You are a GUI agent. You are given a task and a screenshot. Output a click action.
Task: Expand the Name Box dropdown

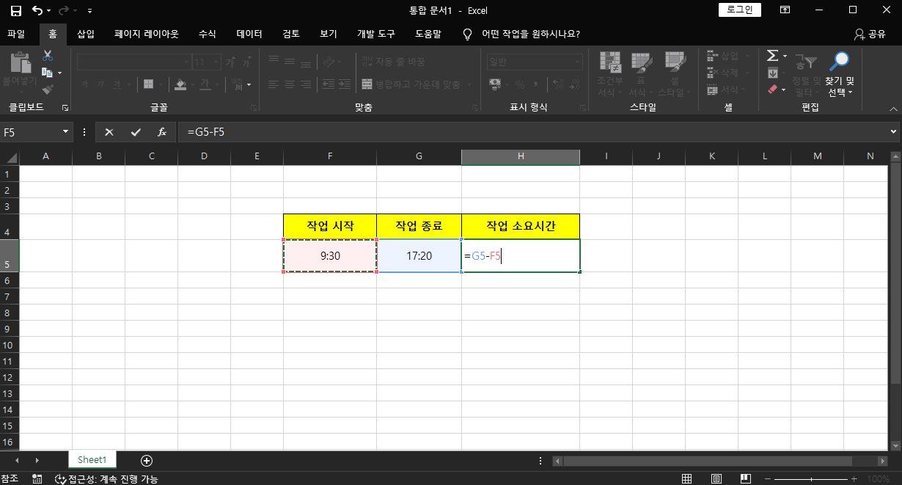point(66,132)
